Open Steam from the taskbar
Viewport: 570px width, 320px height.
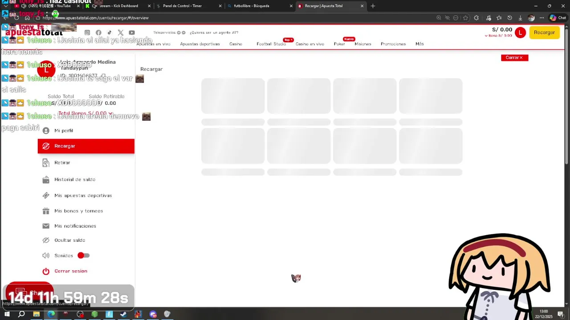(123, 314)
